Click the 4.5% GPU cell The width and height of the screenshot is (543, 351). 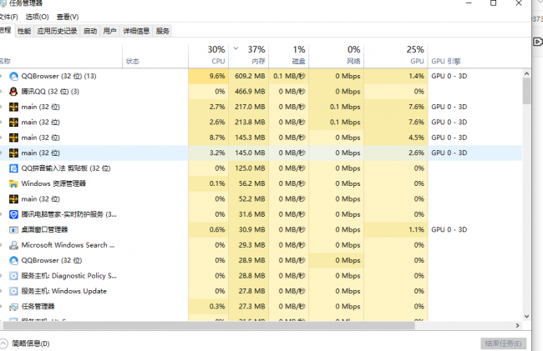tap(396, 138)
